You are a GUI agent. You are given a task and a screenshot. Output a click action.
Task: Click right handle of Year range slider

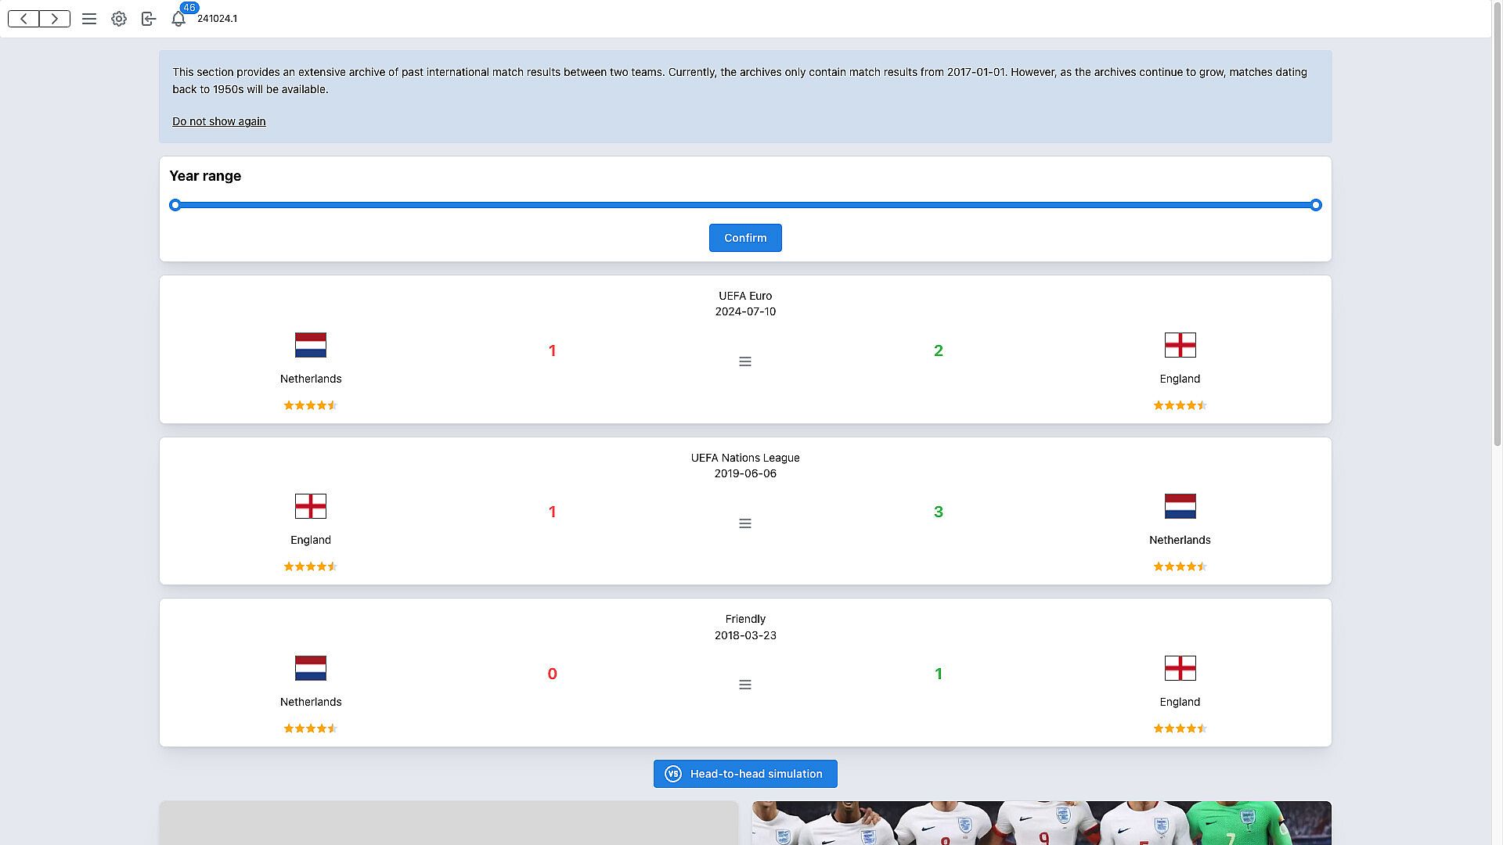[x=1316, y=205]
